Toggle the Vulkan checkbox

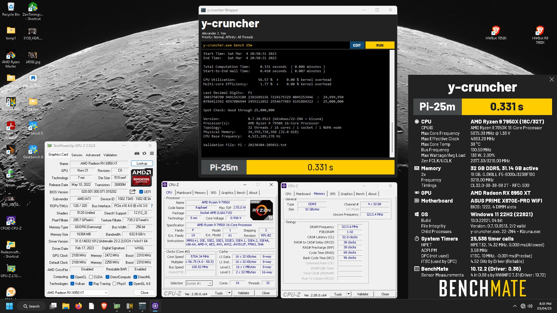point(72,283)
